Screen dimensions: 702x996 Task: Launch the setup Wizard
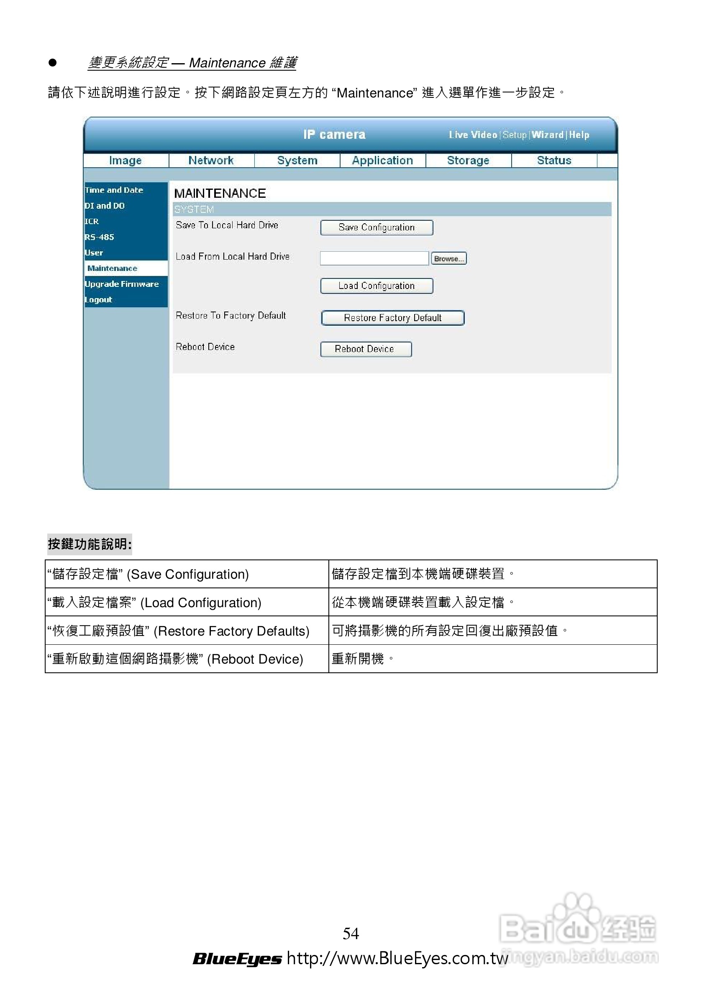[548, 135]
